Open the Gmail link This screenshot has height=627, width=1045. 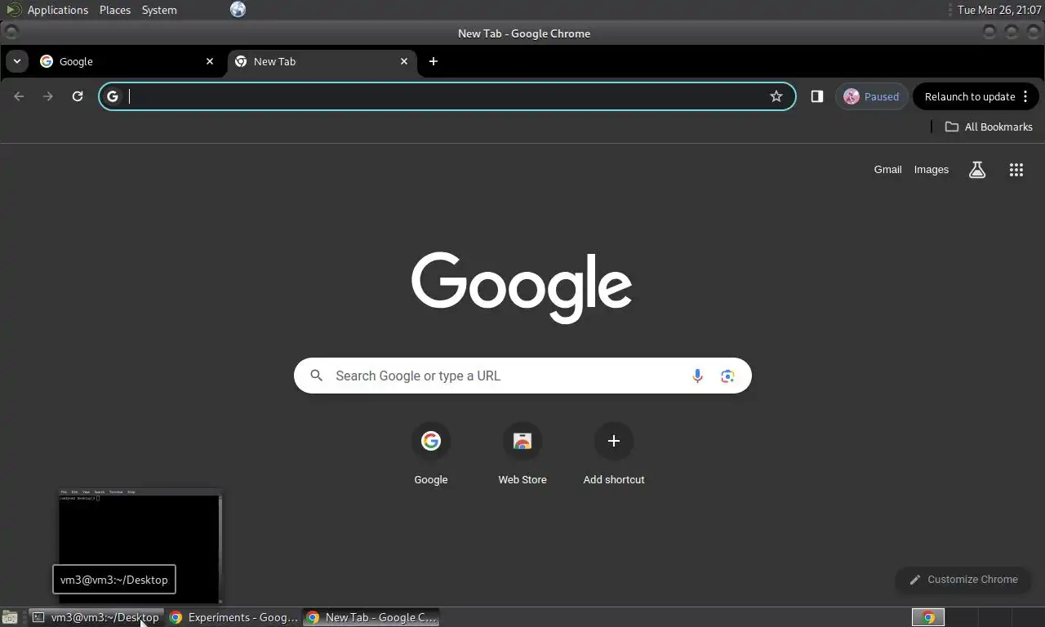pyautogui.click(x=887, y=170)
